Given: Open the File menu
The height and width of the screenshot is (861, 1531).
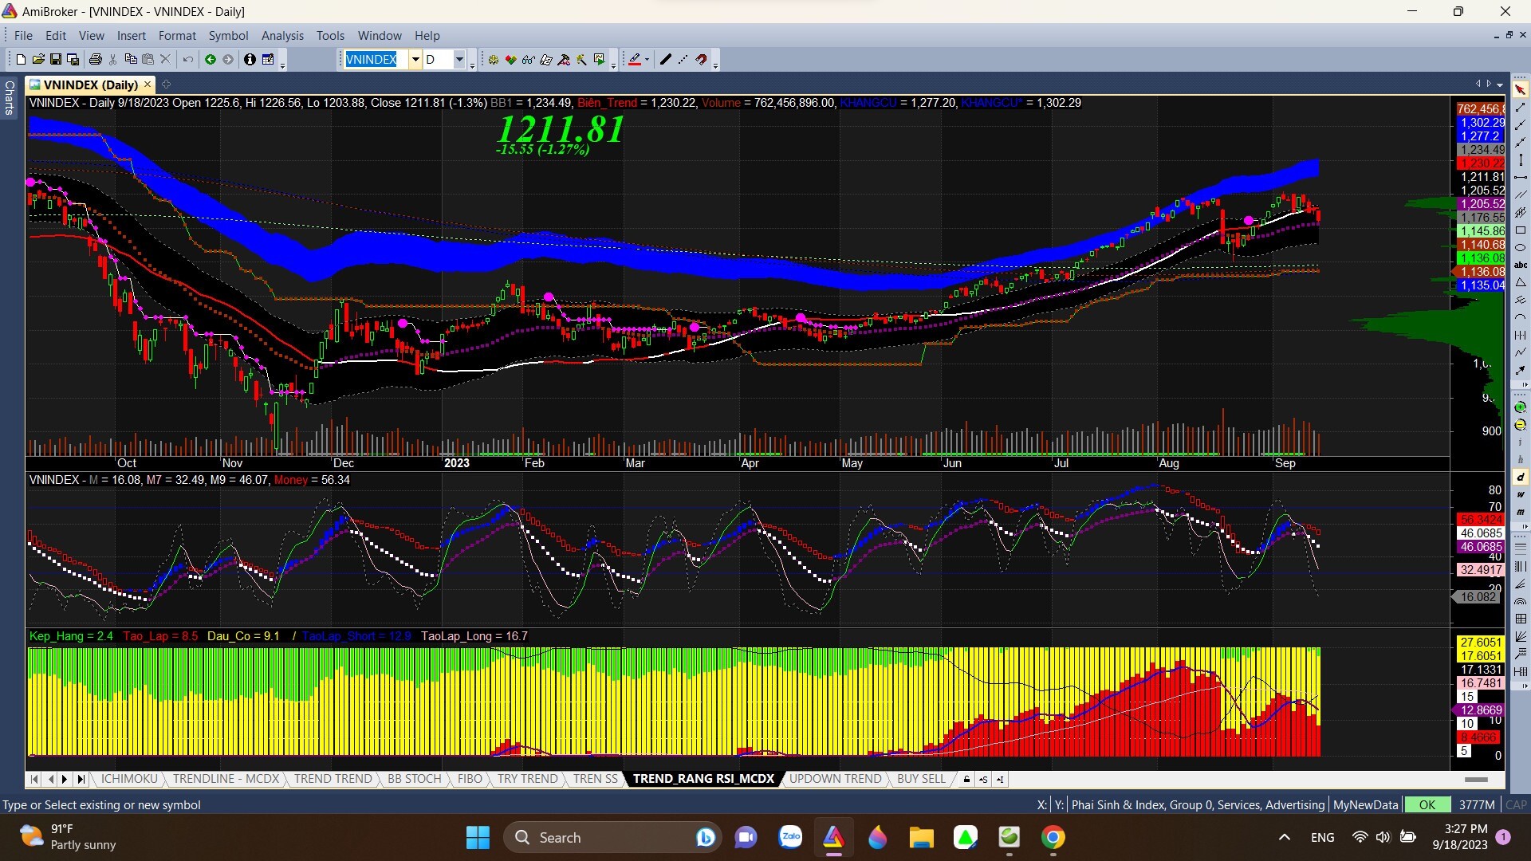Looking at the screenshot, I should 23,35.
